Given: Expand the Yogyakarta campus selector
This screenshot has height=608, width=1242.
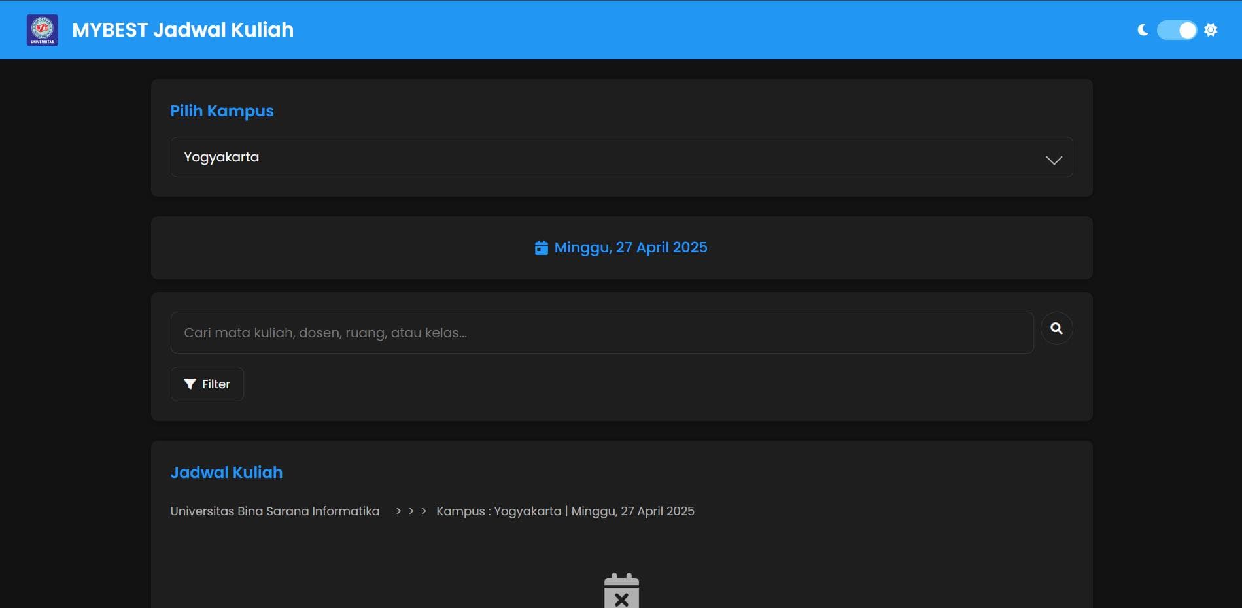Looking at the screenshot, I should pyautogui.click(x=621, y=157).
